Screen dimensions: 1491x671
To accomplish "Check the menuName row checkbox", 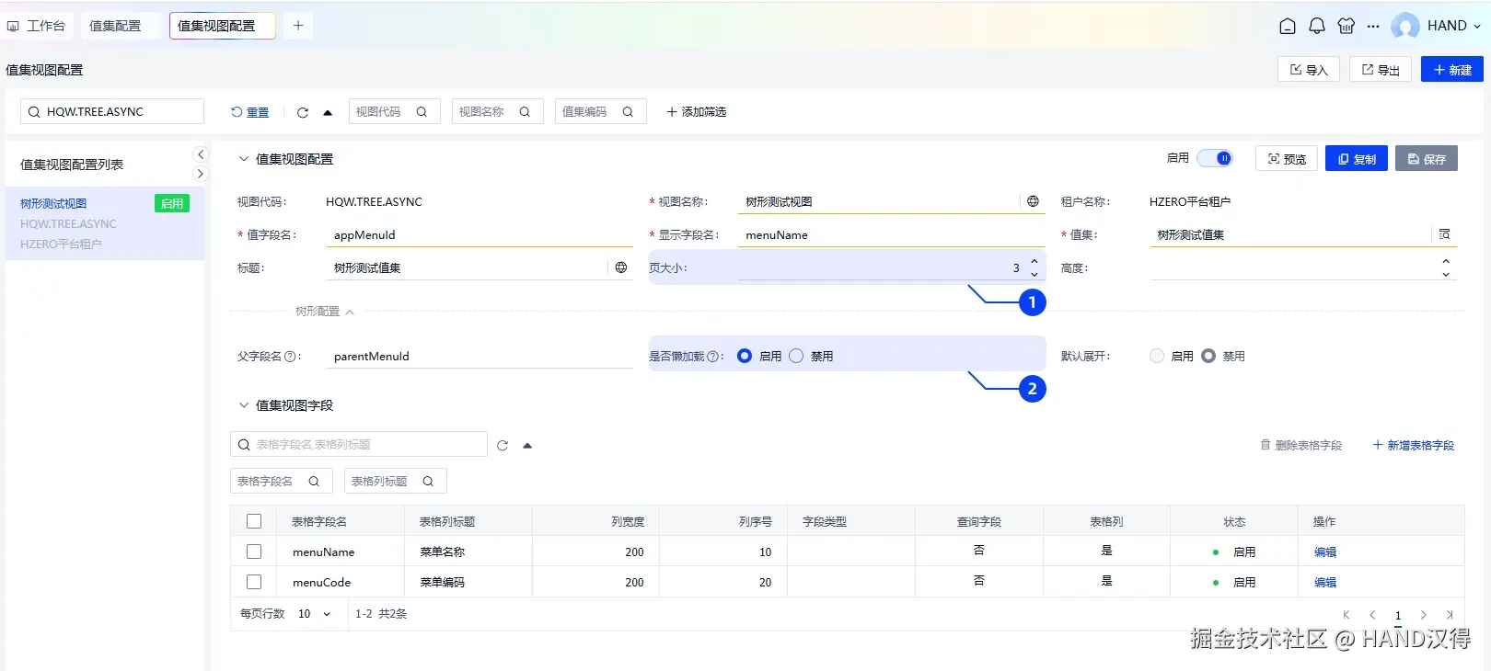I will pos(254,552).
